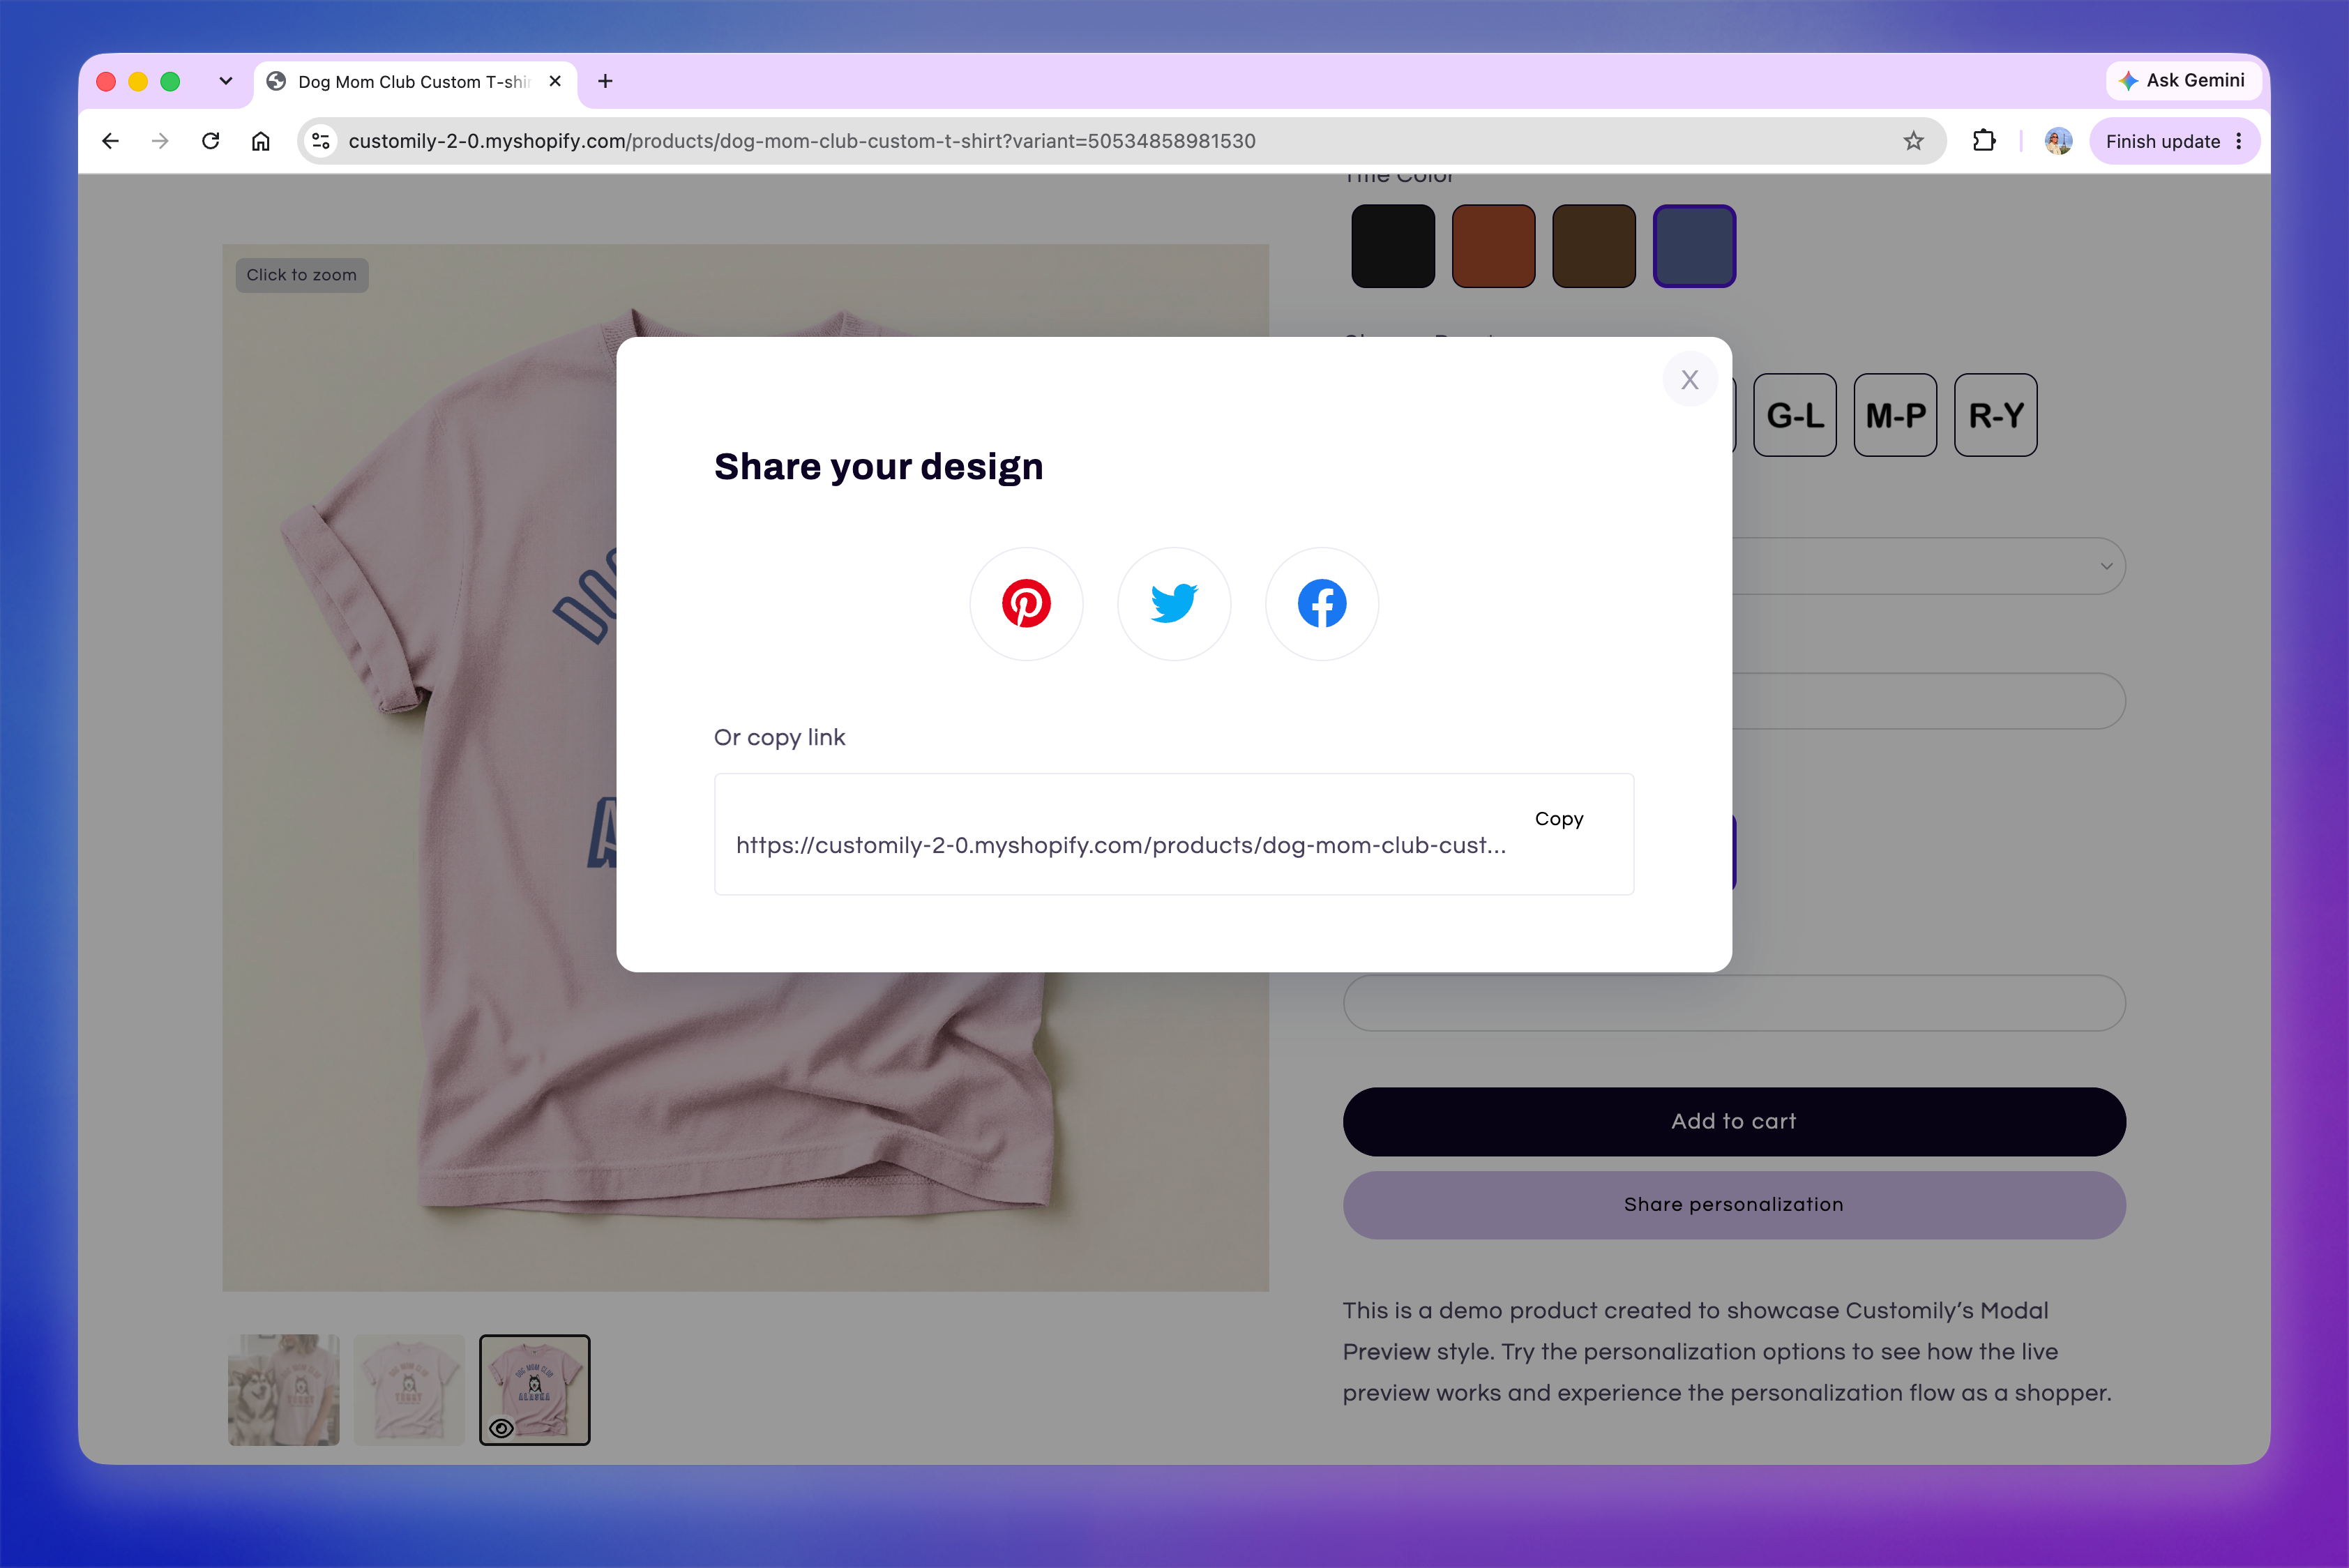The width and height of the screenshot is (2349, 1568).
Task: Bookmark this page with the star
Action: pyautogui.click(x=1913, y=141)
